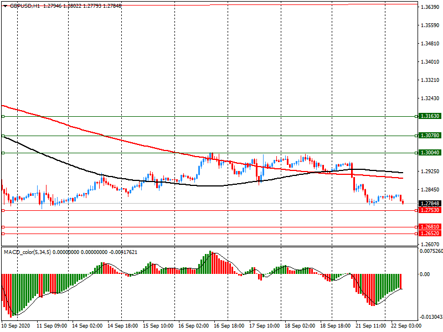This screenshot has height=332, width=443.
Task: Click the right handle of the 1.31630 line
Action: click(x=416, y=116)
